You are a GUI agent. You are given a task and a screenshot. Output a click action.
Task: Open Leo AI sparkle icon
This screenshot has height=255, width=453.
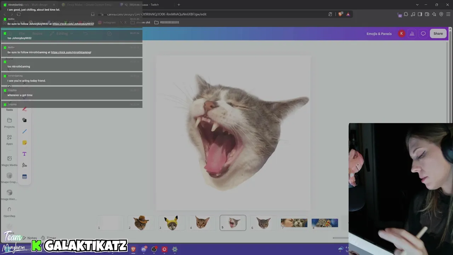(x=434, y=14)
